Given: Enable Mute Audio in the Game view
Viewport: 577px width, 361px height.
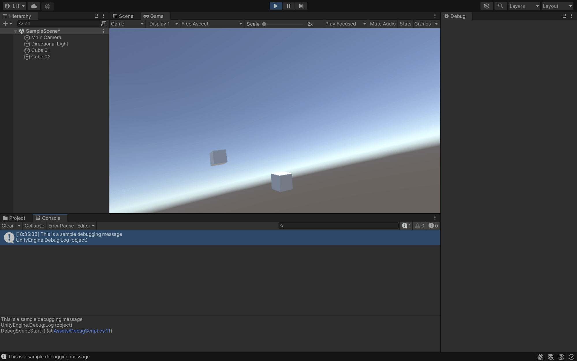Looking at the screenshot, I should (x=383, y=24).
